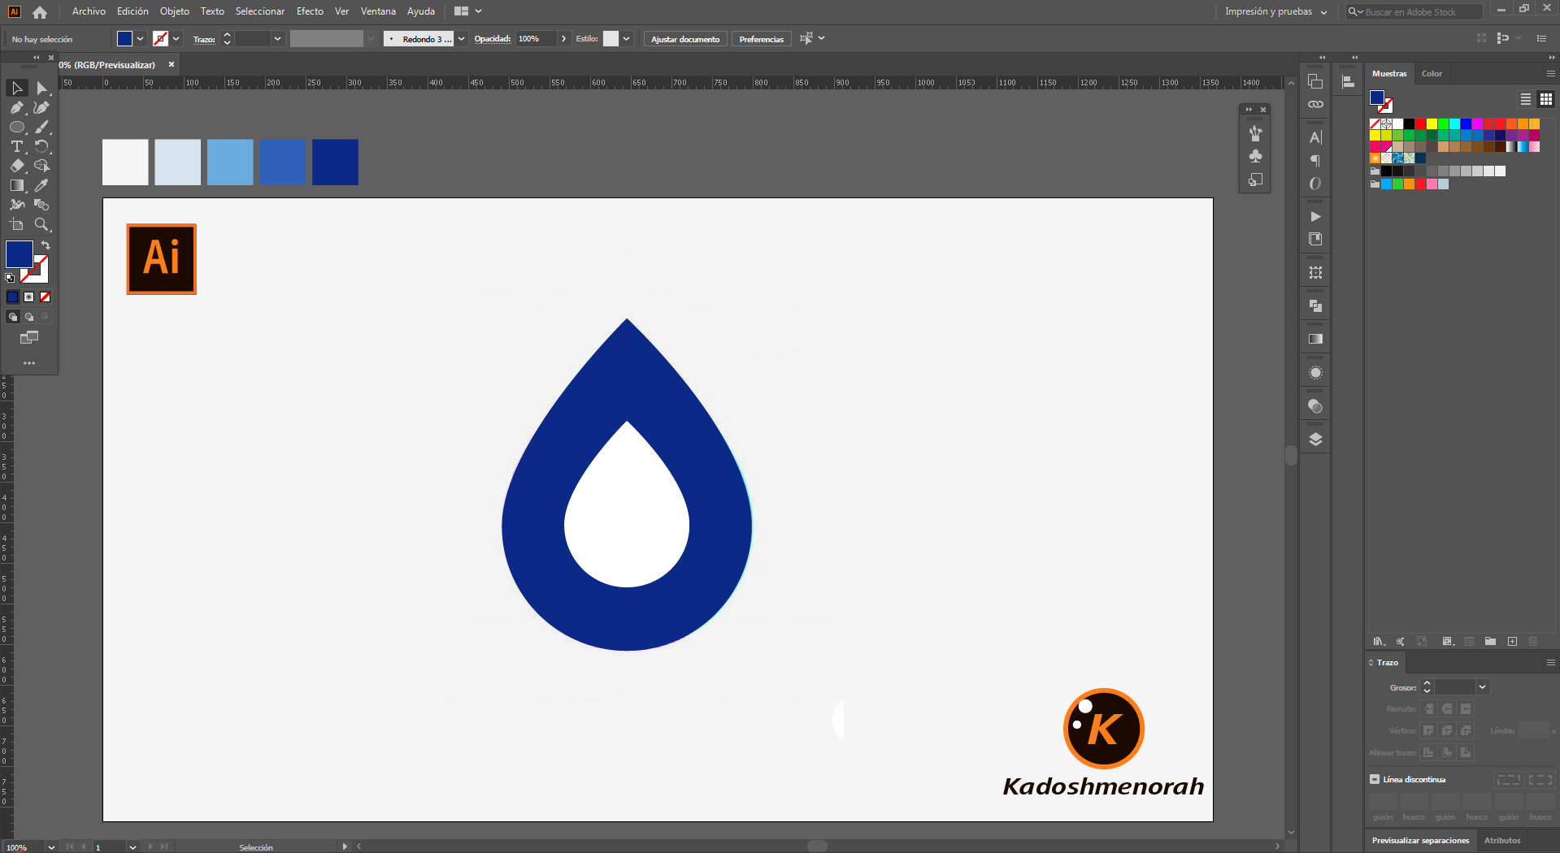1560x853 pixels.
Task: Switch swatches to thumbnail view
Action: coord(1546,99)
